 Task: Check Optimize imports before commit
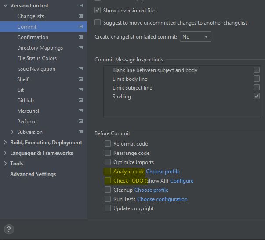[108, 162]
